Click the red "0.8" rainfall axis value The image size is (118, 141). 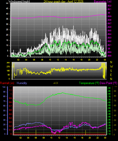pyautogui.click(x=10, y=102)
